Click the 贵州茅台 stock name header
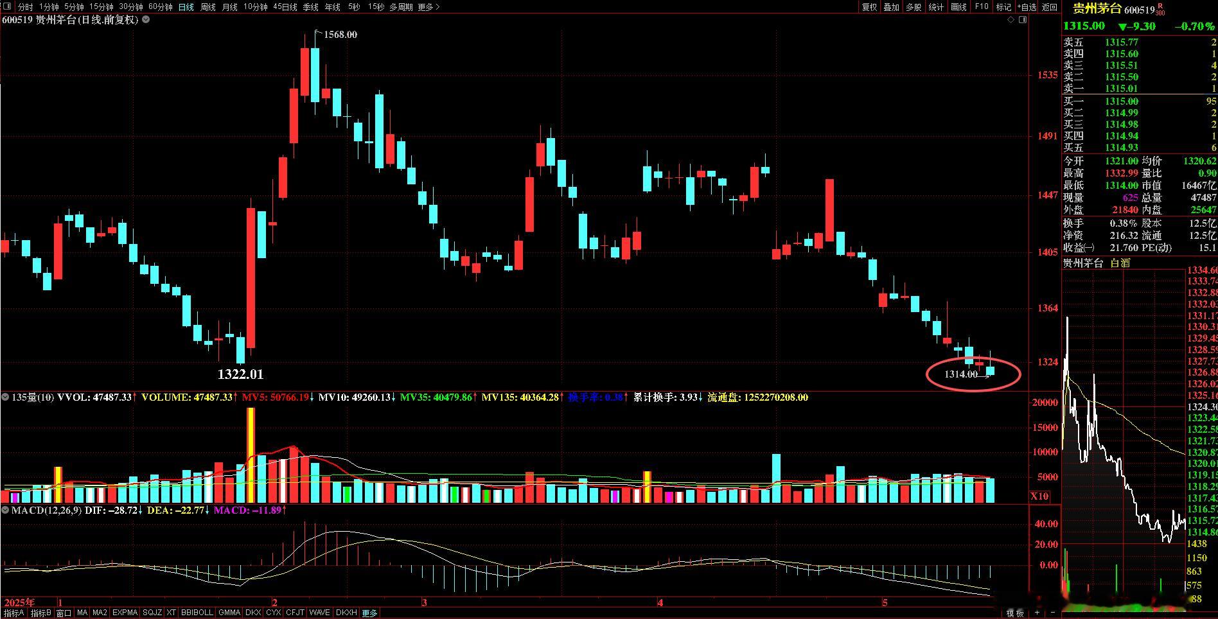 (1097, 9)
